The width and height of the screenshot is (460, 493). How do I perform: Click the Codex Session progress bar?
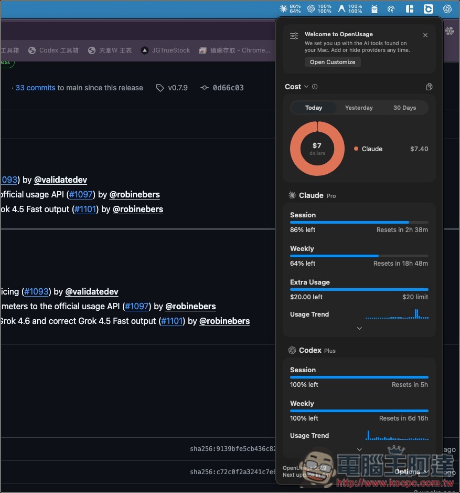[x=359, y=377]
